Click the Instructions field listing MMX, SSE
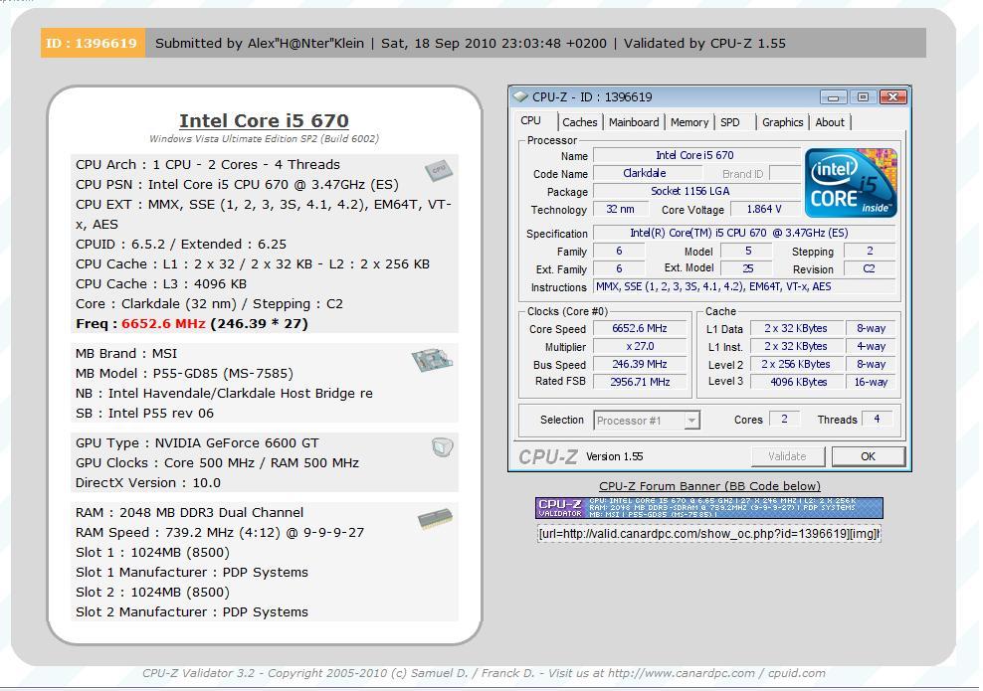Screen dimensions: 983x691 coord(743,287)
